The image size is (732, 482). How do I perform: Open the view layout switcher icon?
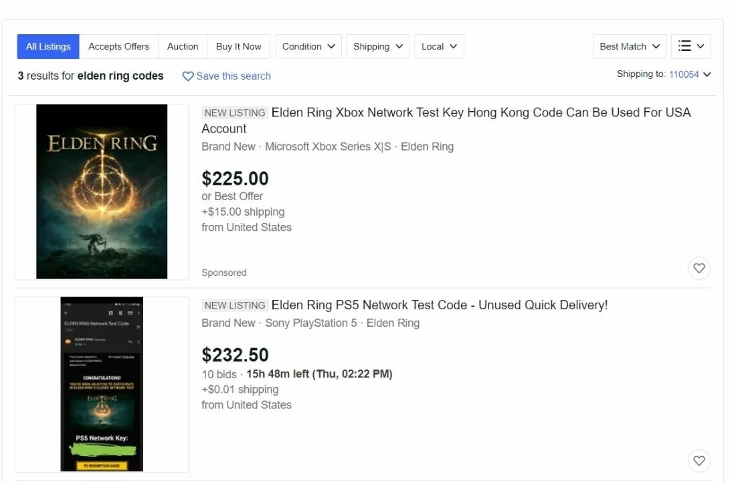pos(691,46)
